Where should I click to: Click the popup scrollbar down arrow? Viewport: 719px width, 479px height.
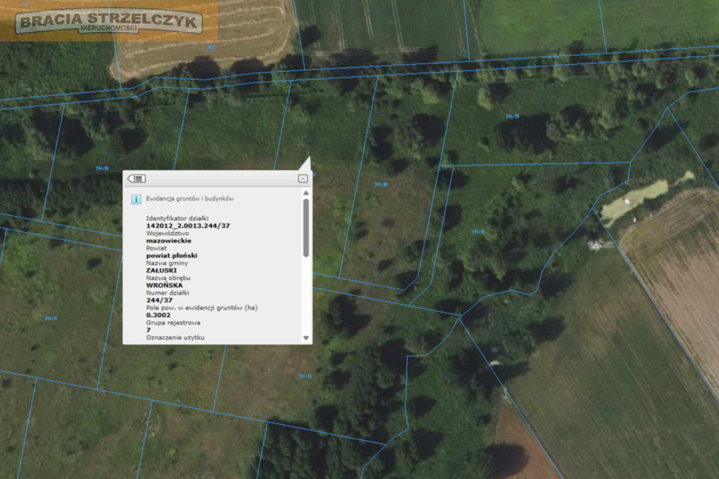(306, 338)
